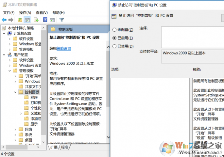Select the 个性化 folder in tree
This screenshot has width=224, height=157.
(x=36, y=108)
